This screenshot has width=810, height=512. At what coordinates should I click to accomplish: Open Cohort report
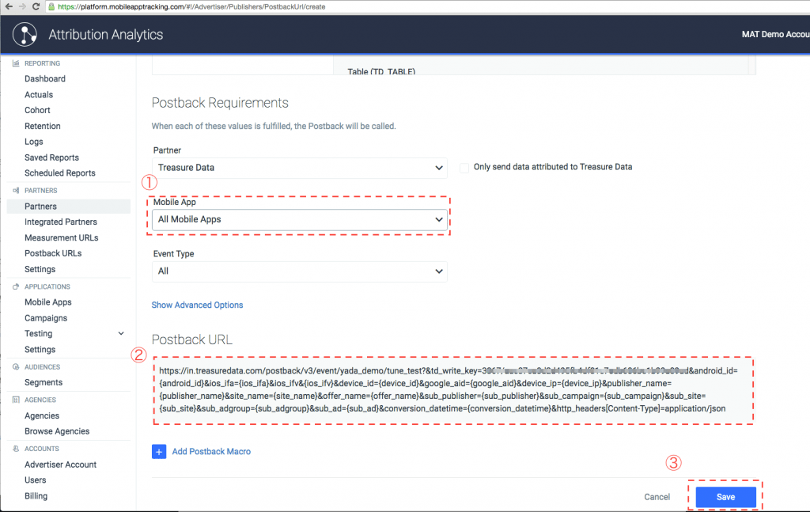pyautogui.click(x=37, y=110)
